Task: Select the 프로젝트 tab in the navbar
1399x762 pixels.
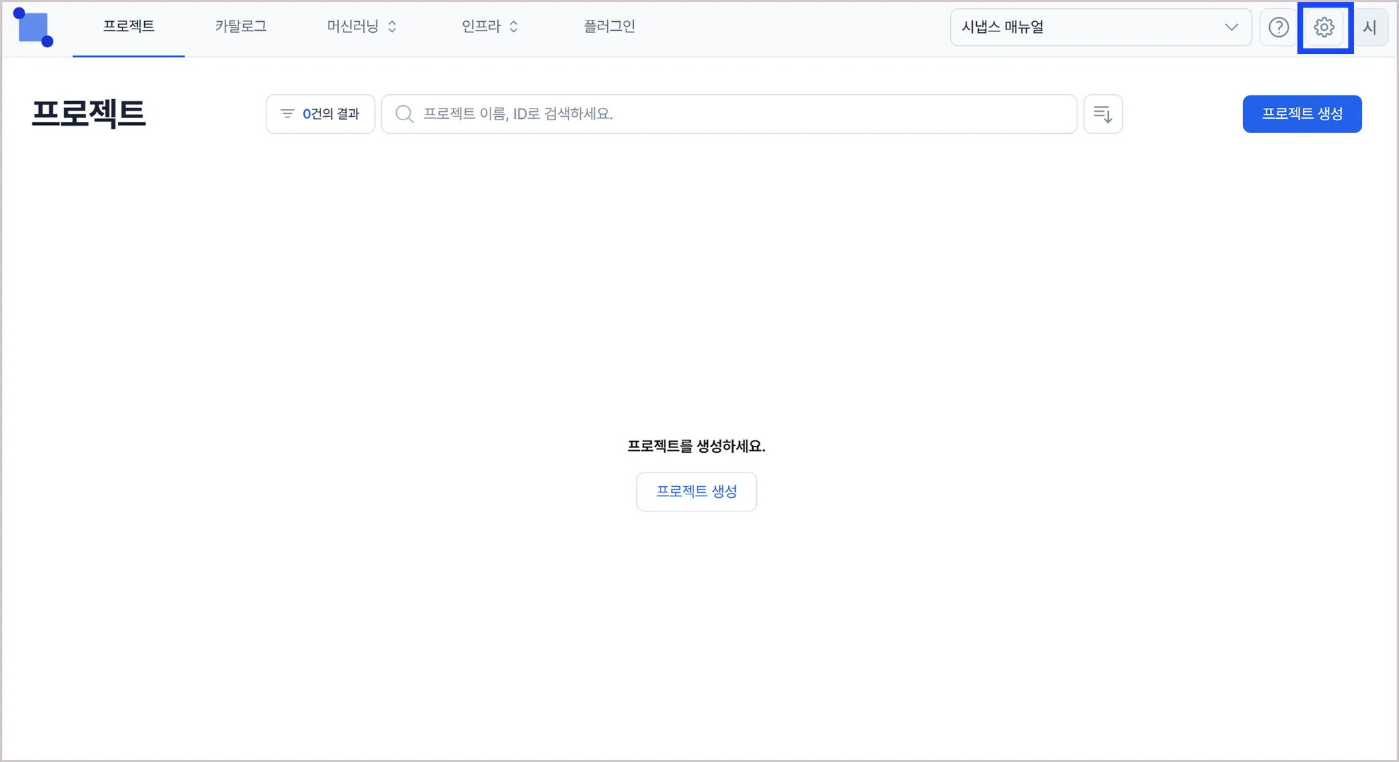Action: coord(128,27)
